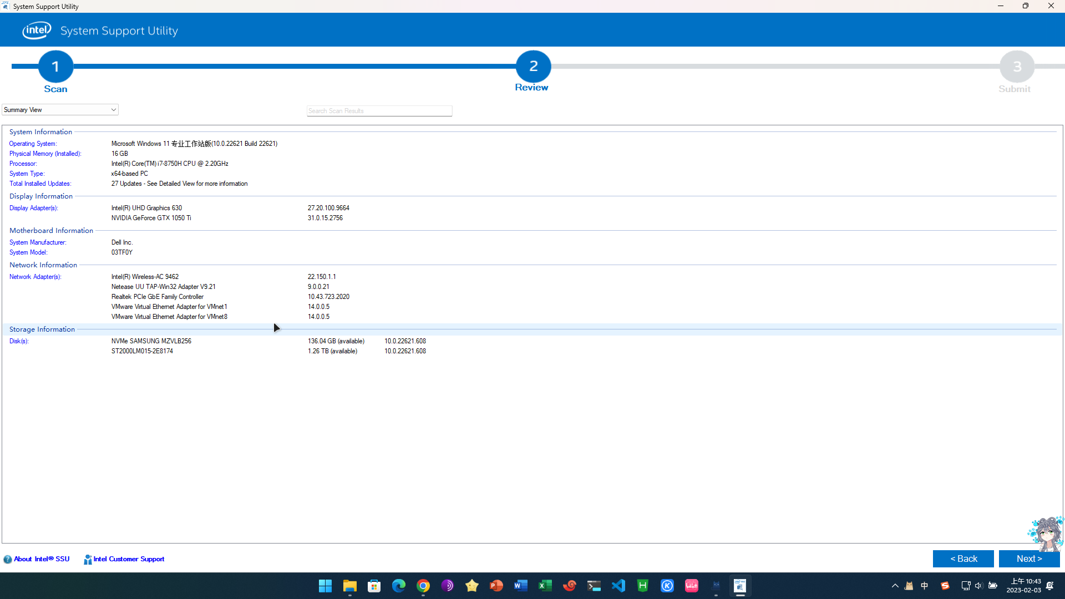Screen dimensions: 1065x599
Task: Click the Network Information section header
Action: tap(43, 265)
